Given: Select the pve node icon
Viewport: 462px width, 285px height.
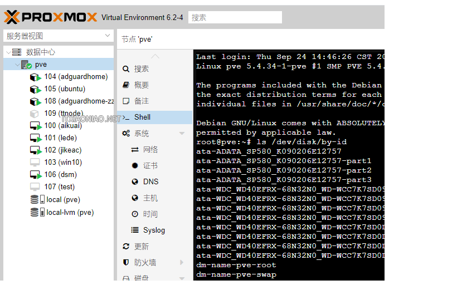Looking at the screenshot, I should [x=27, y=65].
